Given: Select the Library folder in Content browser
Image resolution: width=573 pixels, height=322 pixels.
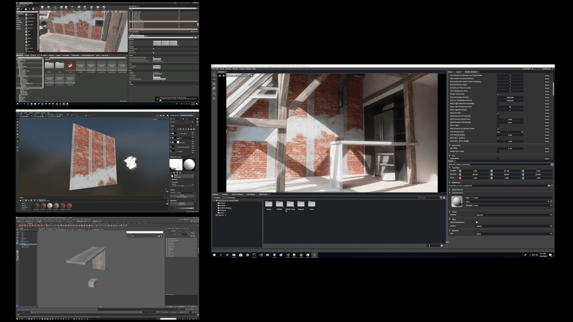Looking at the screenshot, I should tap(269, 205).
